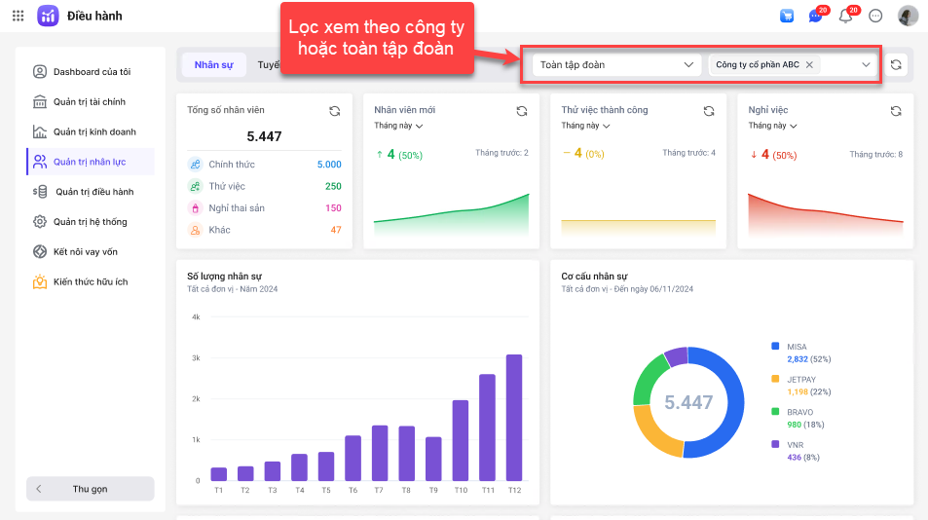The width and height of the screenshot is (928, 520).
Task: Click the BRAVO green legend swatch
Action: pos(775,411)
